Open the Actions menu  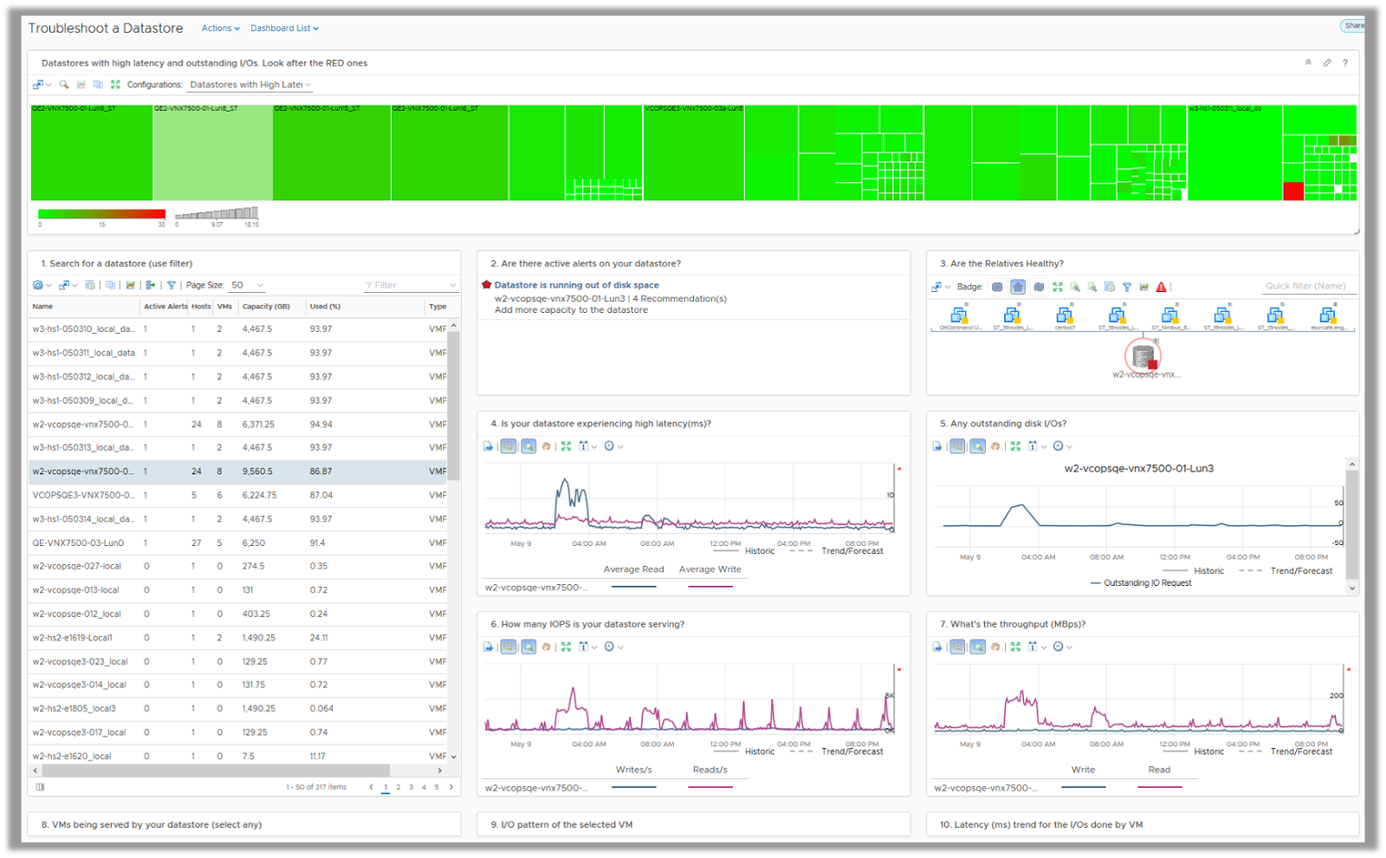(220, 29)
